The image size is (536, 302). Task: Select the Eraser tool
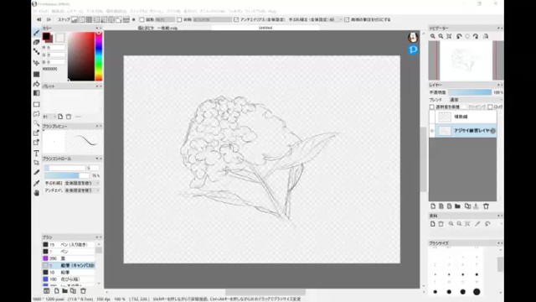(x=36, y=42)
